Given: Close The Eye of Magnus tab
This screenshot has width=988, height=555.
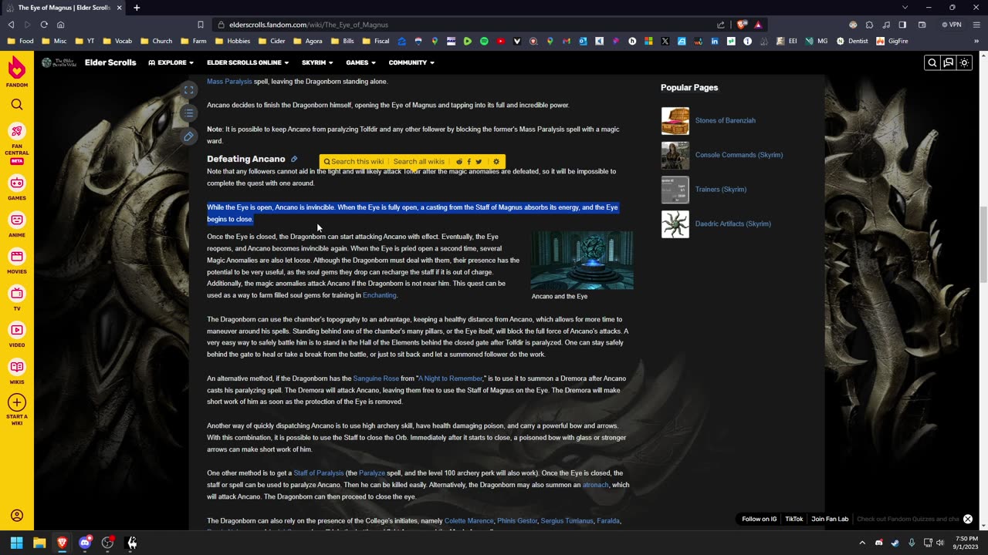Looking at the screenshot, I should [119, 8].
